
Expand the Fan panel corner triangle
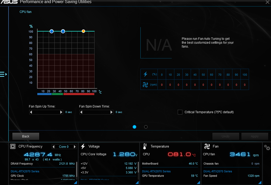260,183
